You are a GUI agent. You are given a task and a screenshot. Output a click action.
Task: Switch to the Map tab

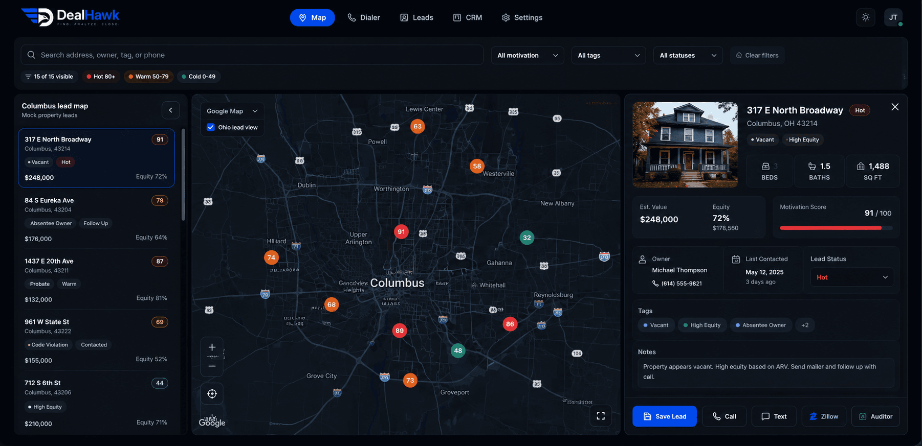[312, 17]
